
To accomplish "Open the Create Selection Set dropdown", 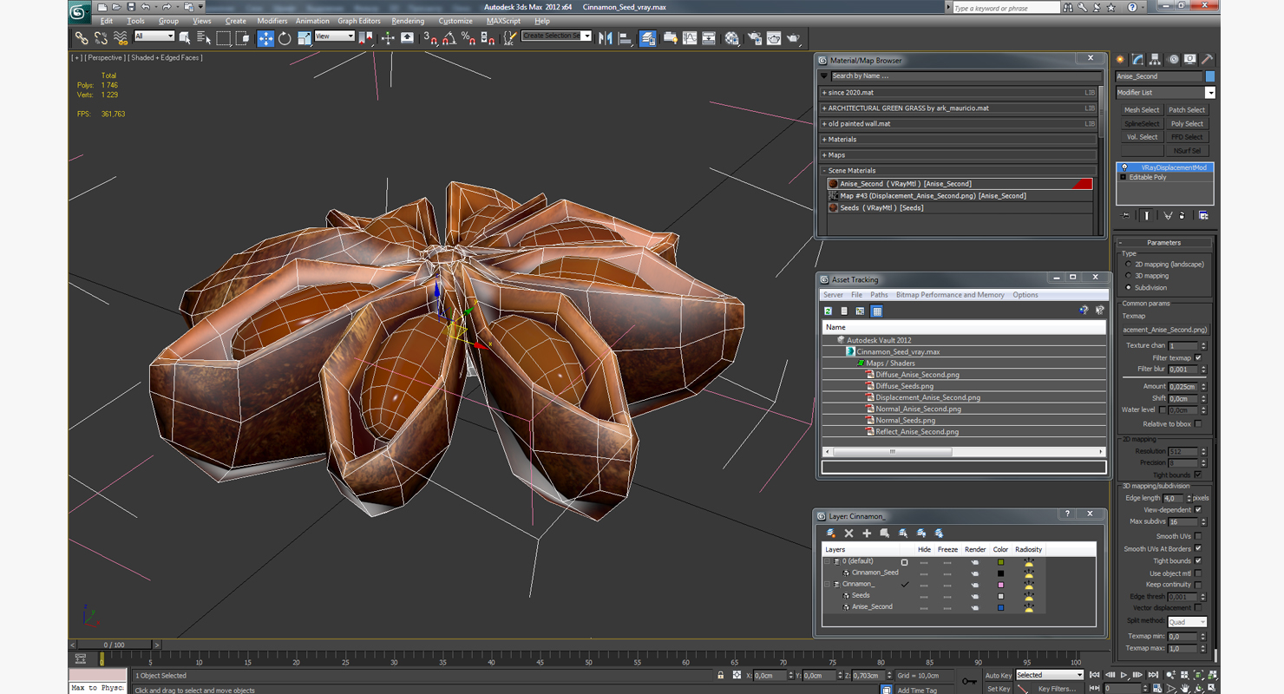I will (x=556, y=36).
